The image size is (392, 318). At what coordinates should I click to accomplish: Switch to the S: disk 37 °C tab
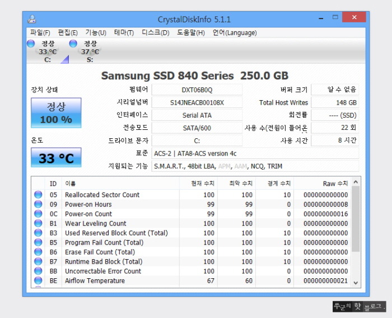coord(90,52)
